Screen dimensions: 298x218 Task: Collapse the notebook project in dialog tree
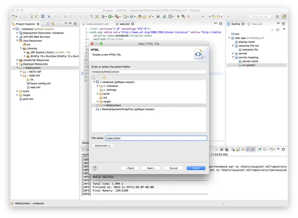[94, 82]
